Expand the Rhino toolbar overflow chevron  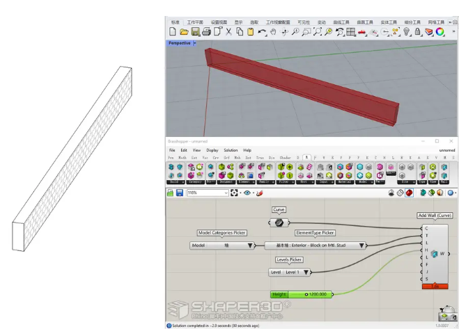pos(453,31)
